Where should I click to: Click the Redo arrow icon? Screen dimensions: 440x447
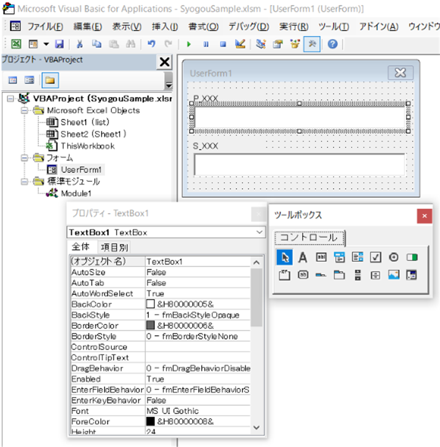pos(168,44)
